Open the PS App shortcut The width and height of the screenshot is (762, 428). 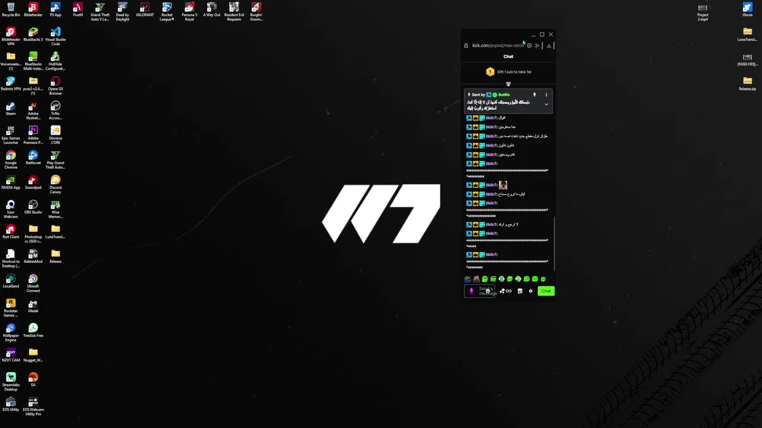55,10
